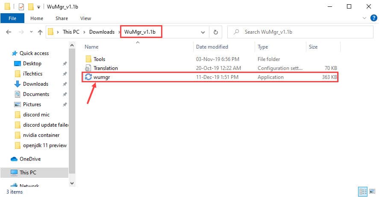The height and width of the screenshot is (197, 379).
Task: Switch to the View ribbon tab
Action: (85, 18)
